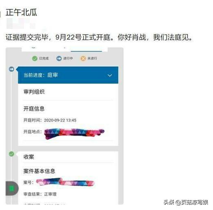Click the green completed marker beside 收案
213x210 pixels.
click(11, 154)
